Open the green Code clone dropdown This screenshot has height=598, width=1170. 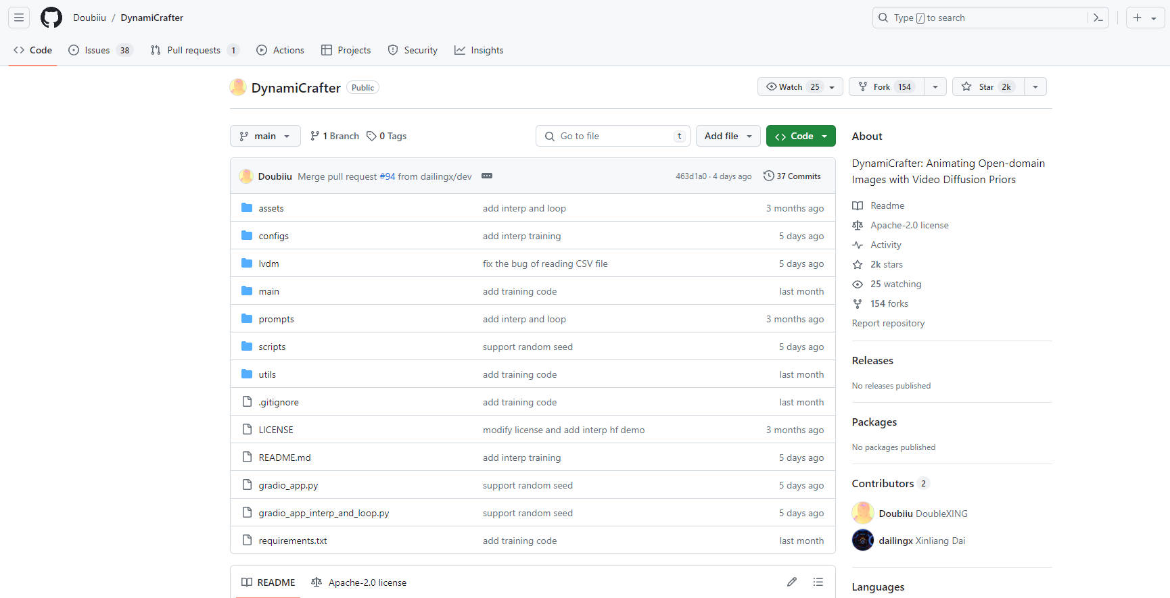click(801, 136)
